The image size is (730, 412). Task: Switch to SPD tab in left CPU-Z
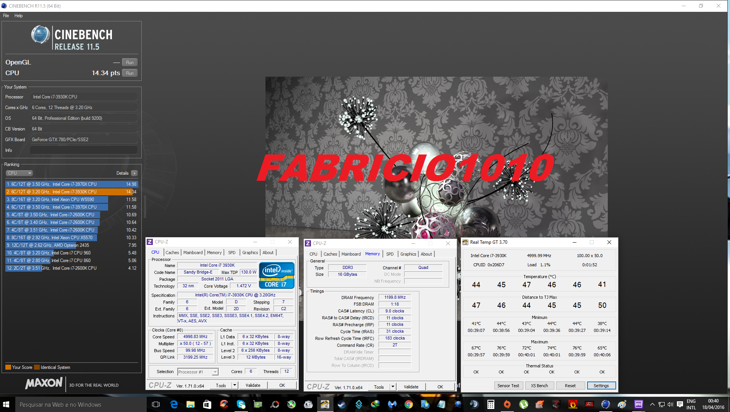pyautogui.click(x=232, y=253)
